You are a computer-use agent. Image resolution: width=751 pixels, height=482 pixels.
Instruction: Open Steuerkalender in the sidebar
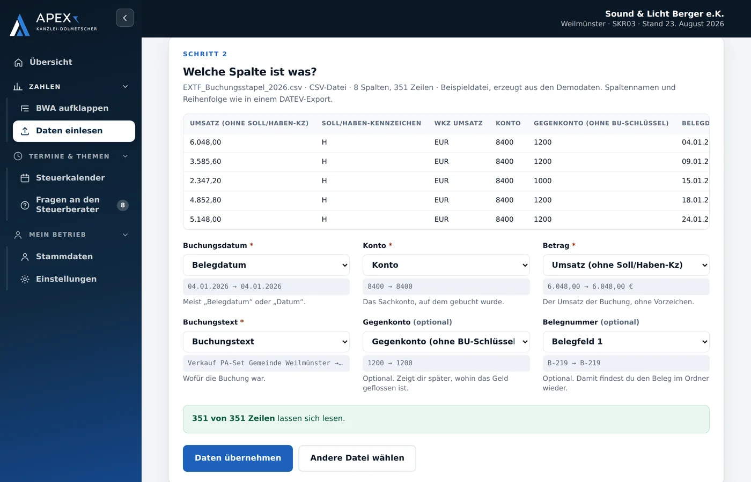(74, 178)
